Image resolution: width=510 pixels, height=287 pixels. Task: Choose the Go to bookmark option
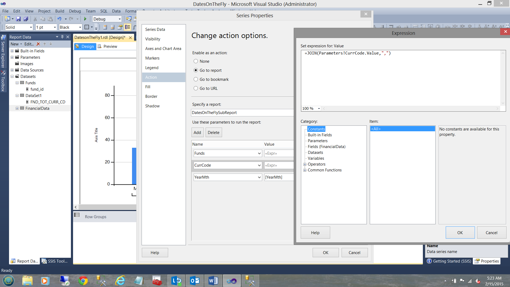tap(196, 79)
